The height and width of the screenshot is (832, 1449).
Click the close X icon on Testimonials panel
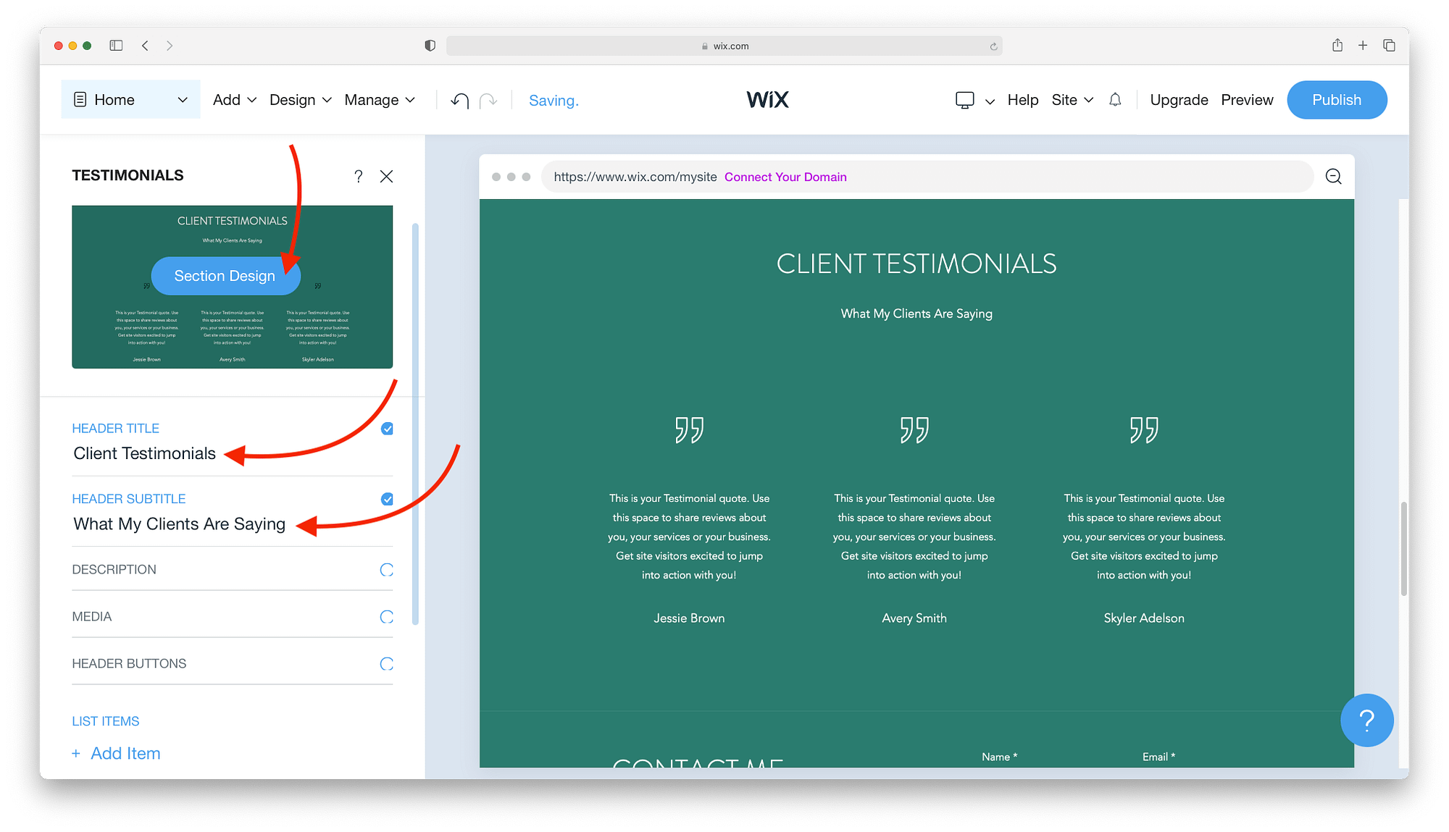[x=387, y=176]
